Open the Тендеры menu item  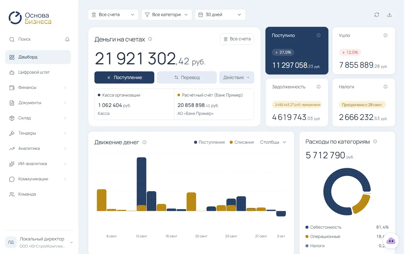pos(38,133)
